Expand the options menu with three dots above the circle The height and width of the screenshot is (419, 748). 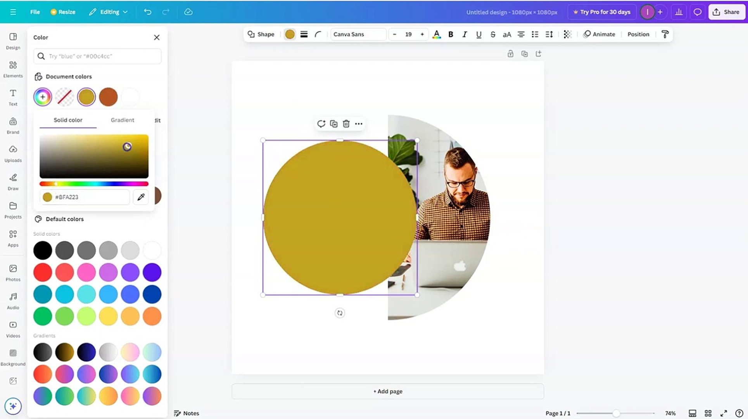pyautogui.click(x=358, y=123)
